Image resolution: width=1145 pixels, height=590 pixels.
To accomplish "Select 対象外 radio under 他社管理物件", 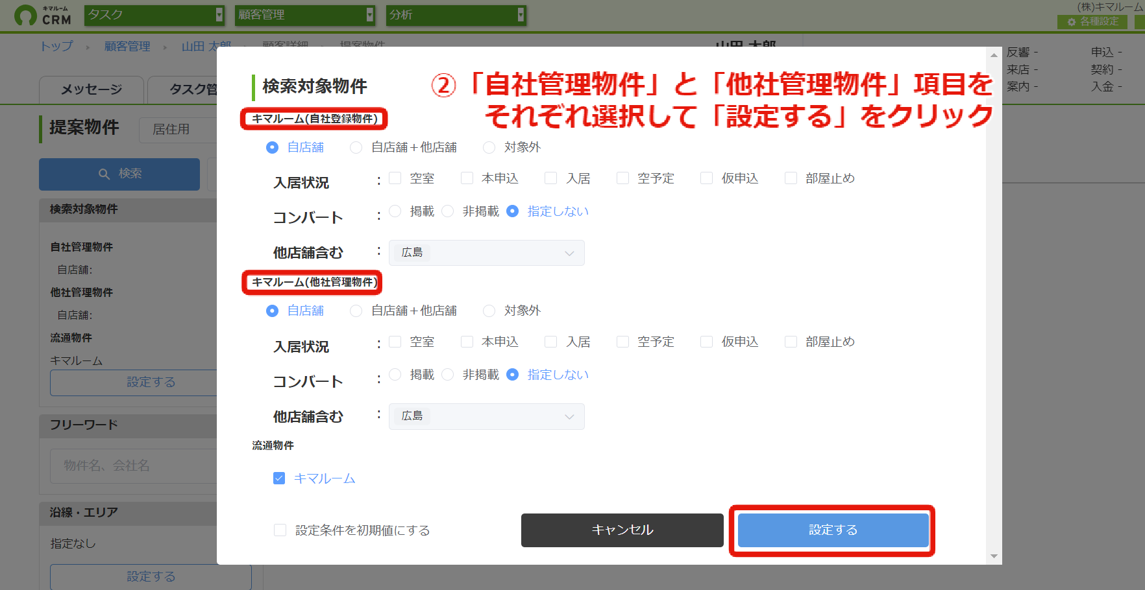I will tap(489, 311).
